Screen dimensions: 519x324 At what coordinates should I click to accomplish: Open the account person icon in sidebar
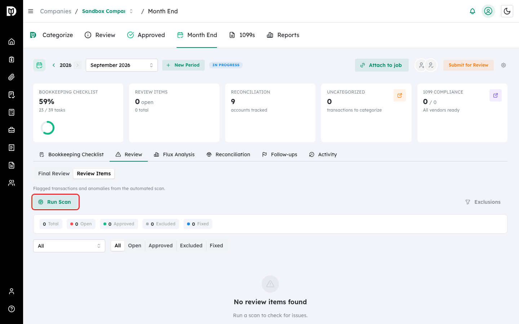tap(12, 291)
